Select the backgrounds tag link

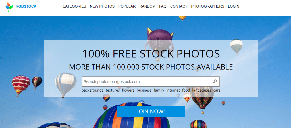point(92,90)
